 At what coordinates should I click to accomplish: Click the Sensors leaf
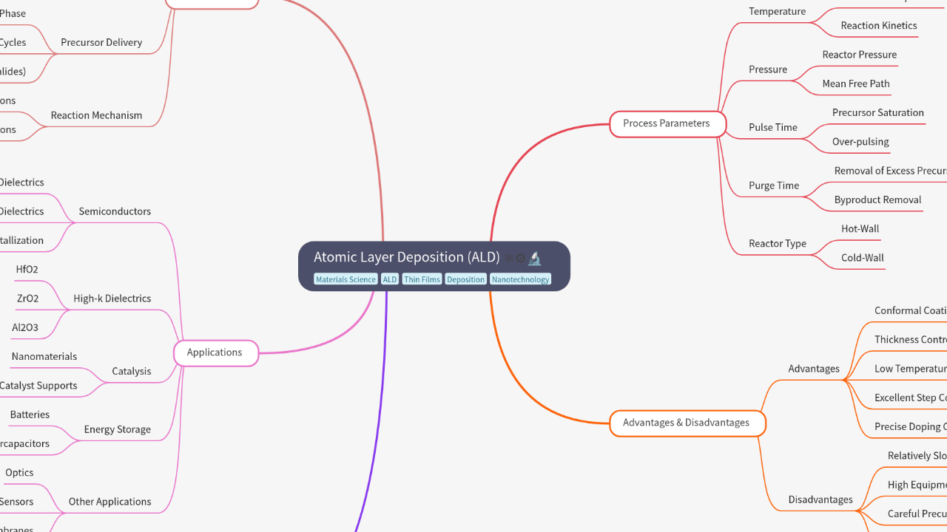tap(17, 502)
